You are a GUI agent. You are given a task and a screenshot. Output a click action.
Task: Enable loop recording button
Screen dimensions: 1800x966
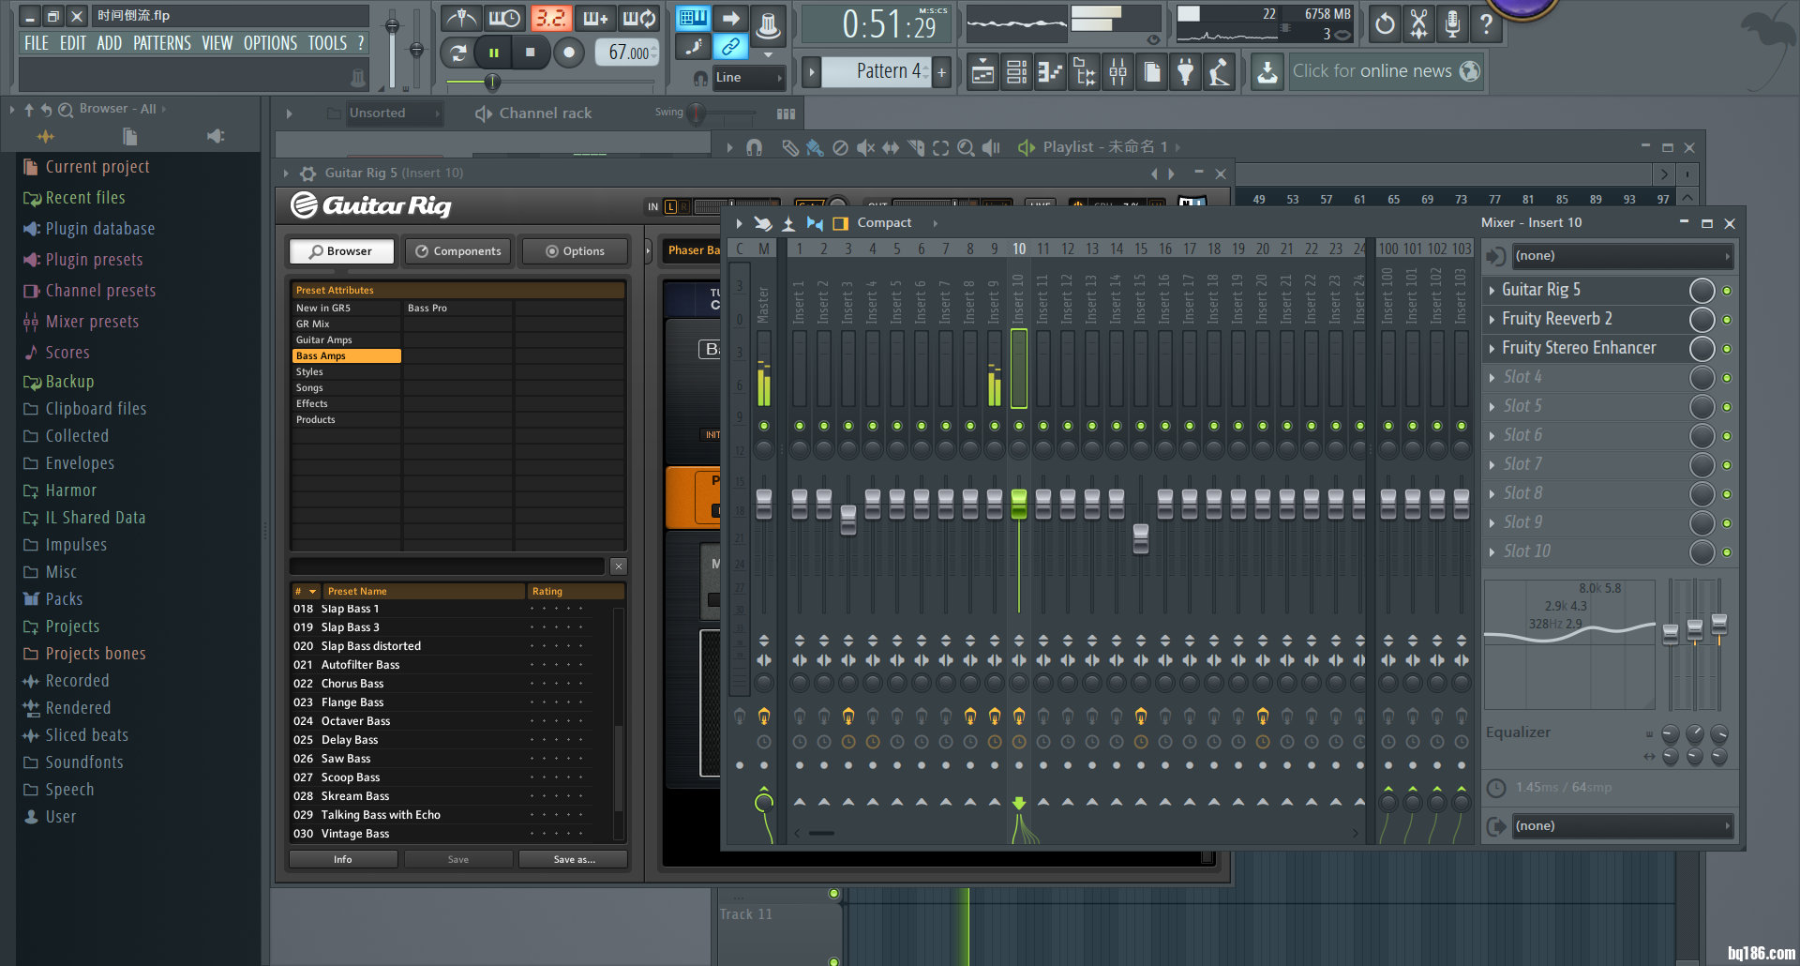click(639, 18)
